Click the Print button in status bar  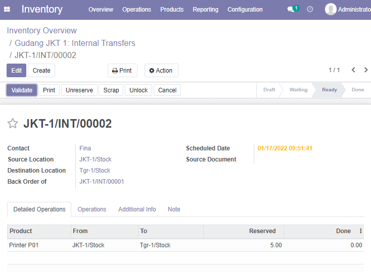49,90
